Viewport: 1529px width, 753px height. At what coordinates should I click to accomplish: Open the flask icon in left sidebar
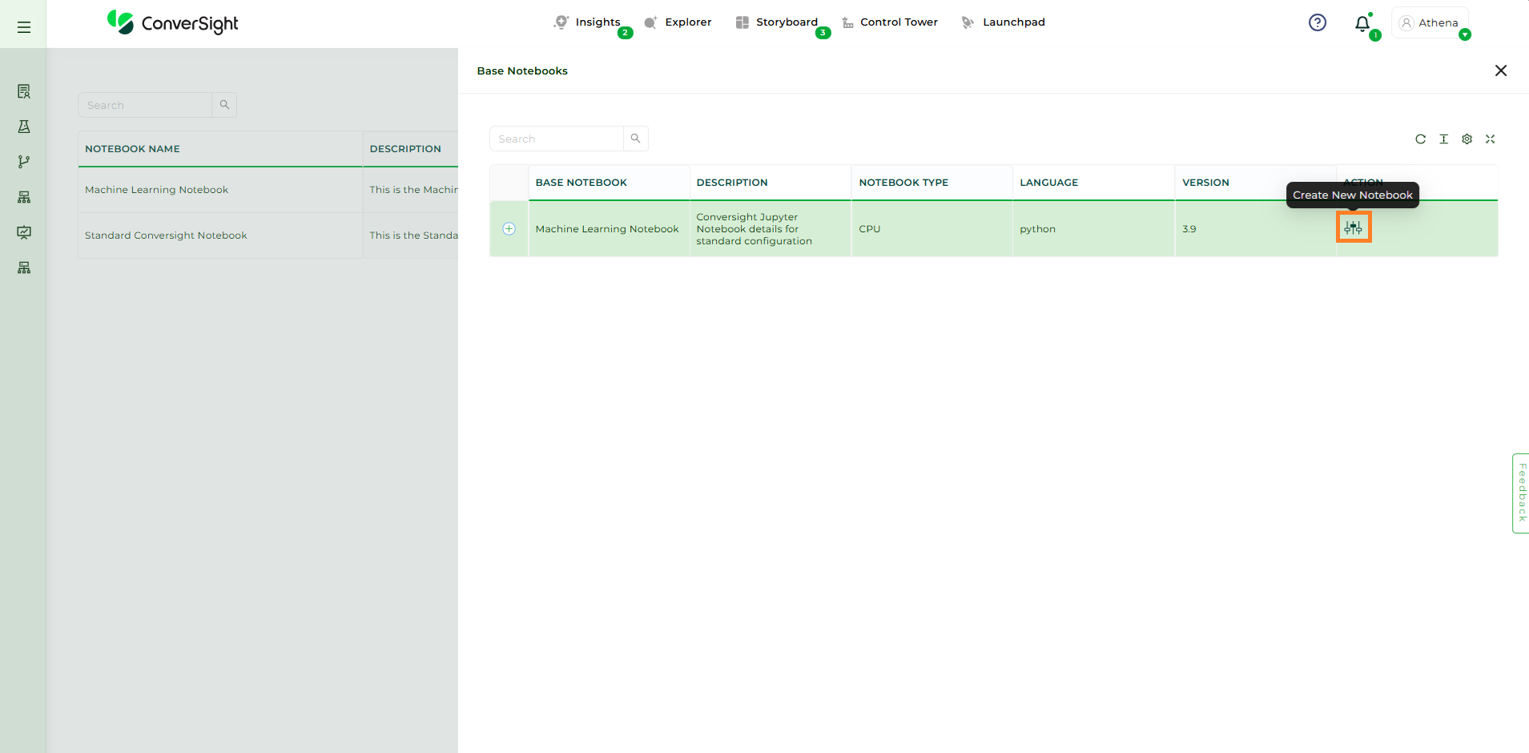pyautogui.click(x=24, y=127)
